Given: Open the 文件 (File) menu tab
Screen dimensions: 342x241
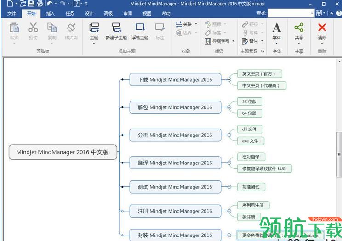Looking at the screenshot, I should tap(11, 13).
